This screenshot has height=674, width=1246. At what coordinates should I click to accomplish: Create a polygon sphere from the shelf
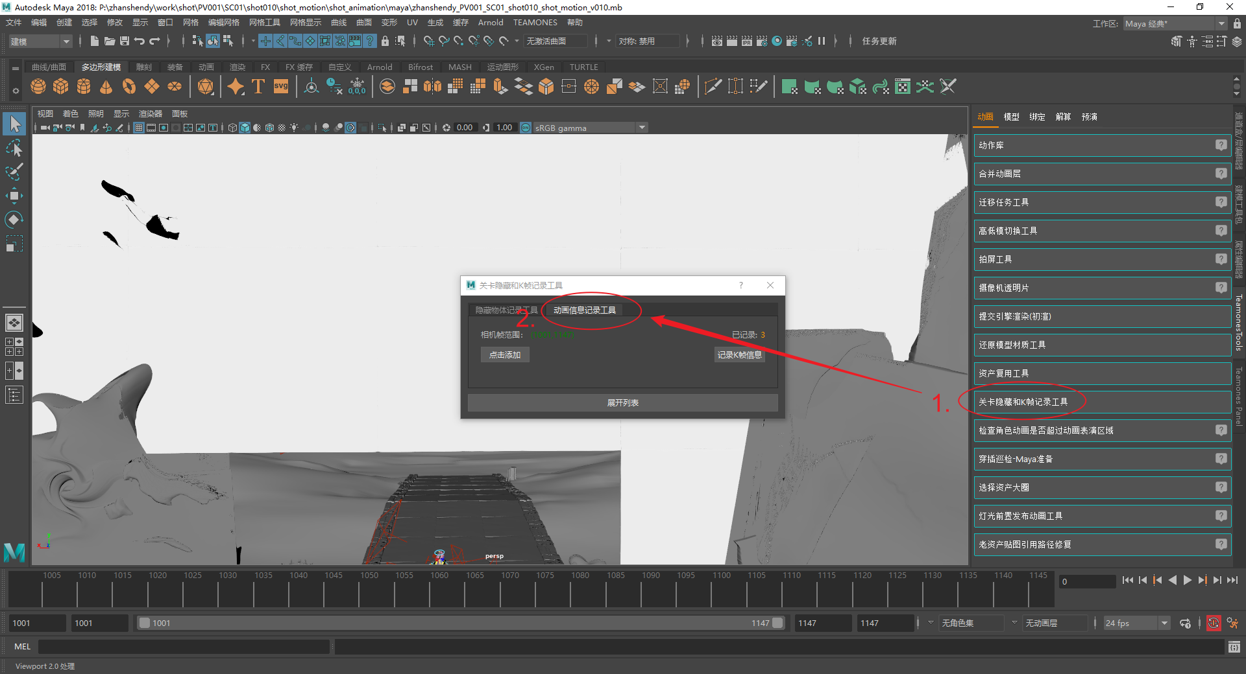tap(38, 86)
